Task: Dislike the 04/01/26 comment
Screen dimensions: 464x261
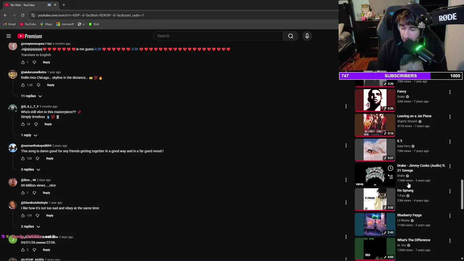Action: 34,250
